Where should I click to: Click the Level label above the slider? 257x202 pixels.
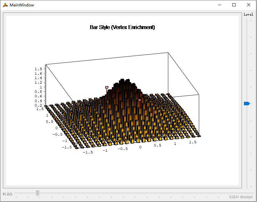pos(248,14)
